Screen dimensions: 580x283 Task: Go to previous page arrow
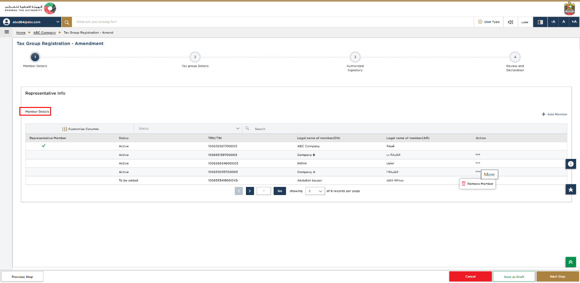pyautogui.click(x=239, y=191)
